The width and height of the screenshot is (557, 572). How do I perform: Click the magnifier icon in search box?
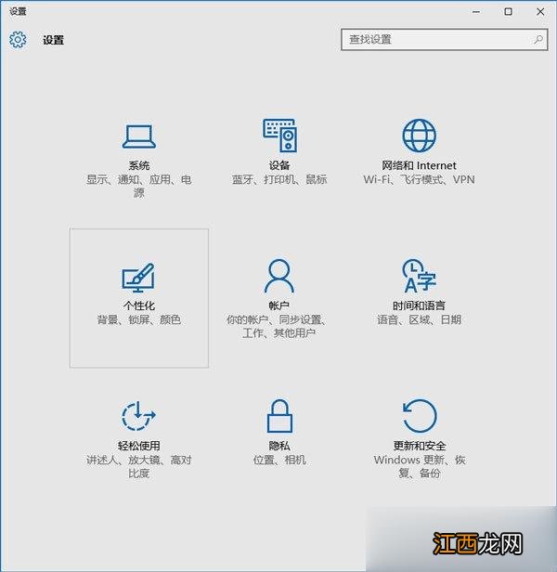(538, 39)
